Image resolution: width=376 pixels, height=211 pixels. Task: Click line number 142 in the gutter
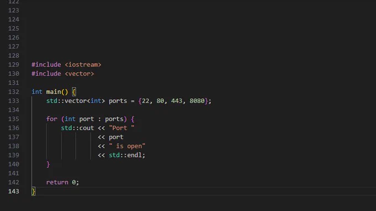[14, 182]
